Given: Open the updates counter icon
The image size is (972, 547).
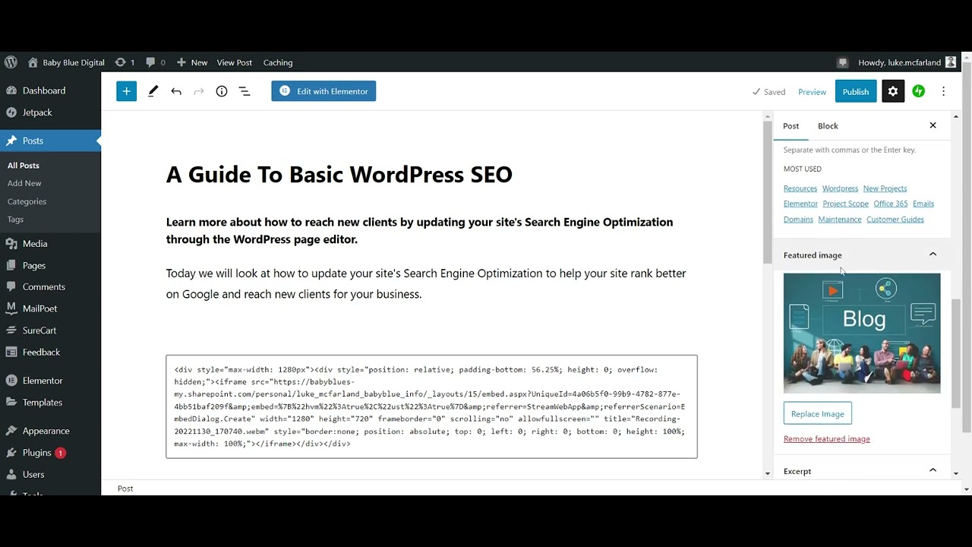Looking at the screenshot, I should (125, 62).
